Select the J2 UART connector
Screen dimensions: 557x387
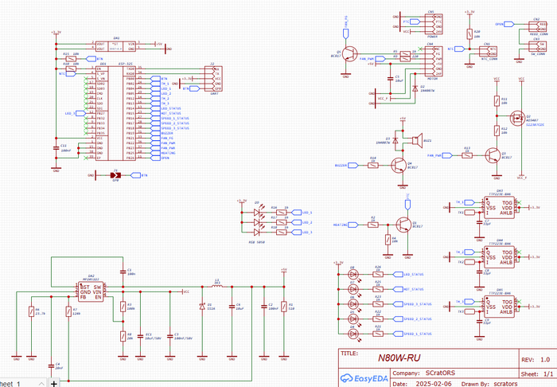tap(212, 77)
